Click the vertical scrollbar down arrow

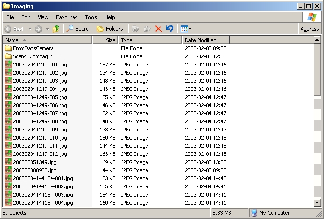click(x=317, y=203)
